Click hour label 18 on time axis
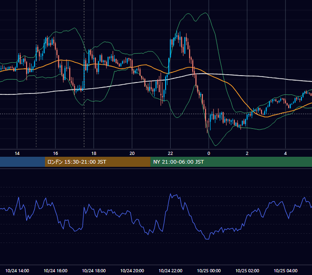Viewport: 312px width, 275px height. coord(94,154)
